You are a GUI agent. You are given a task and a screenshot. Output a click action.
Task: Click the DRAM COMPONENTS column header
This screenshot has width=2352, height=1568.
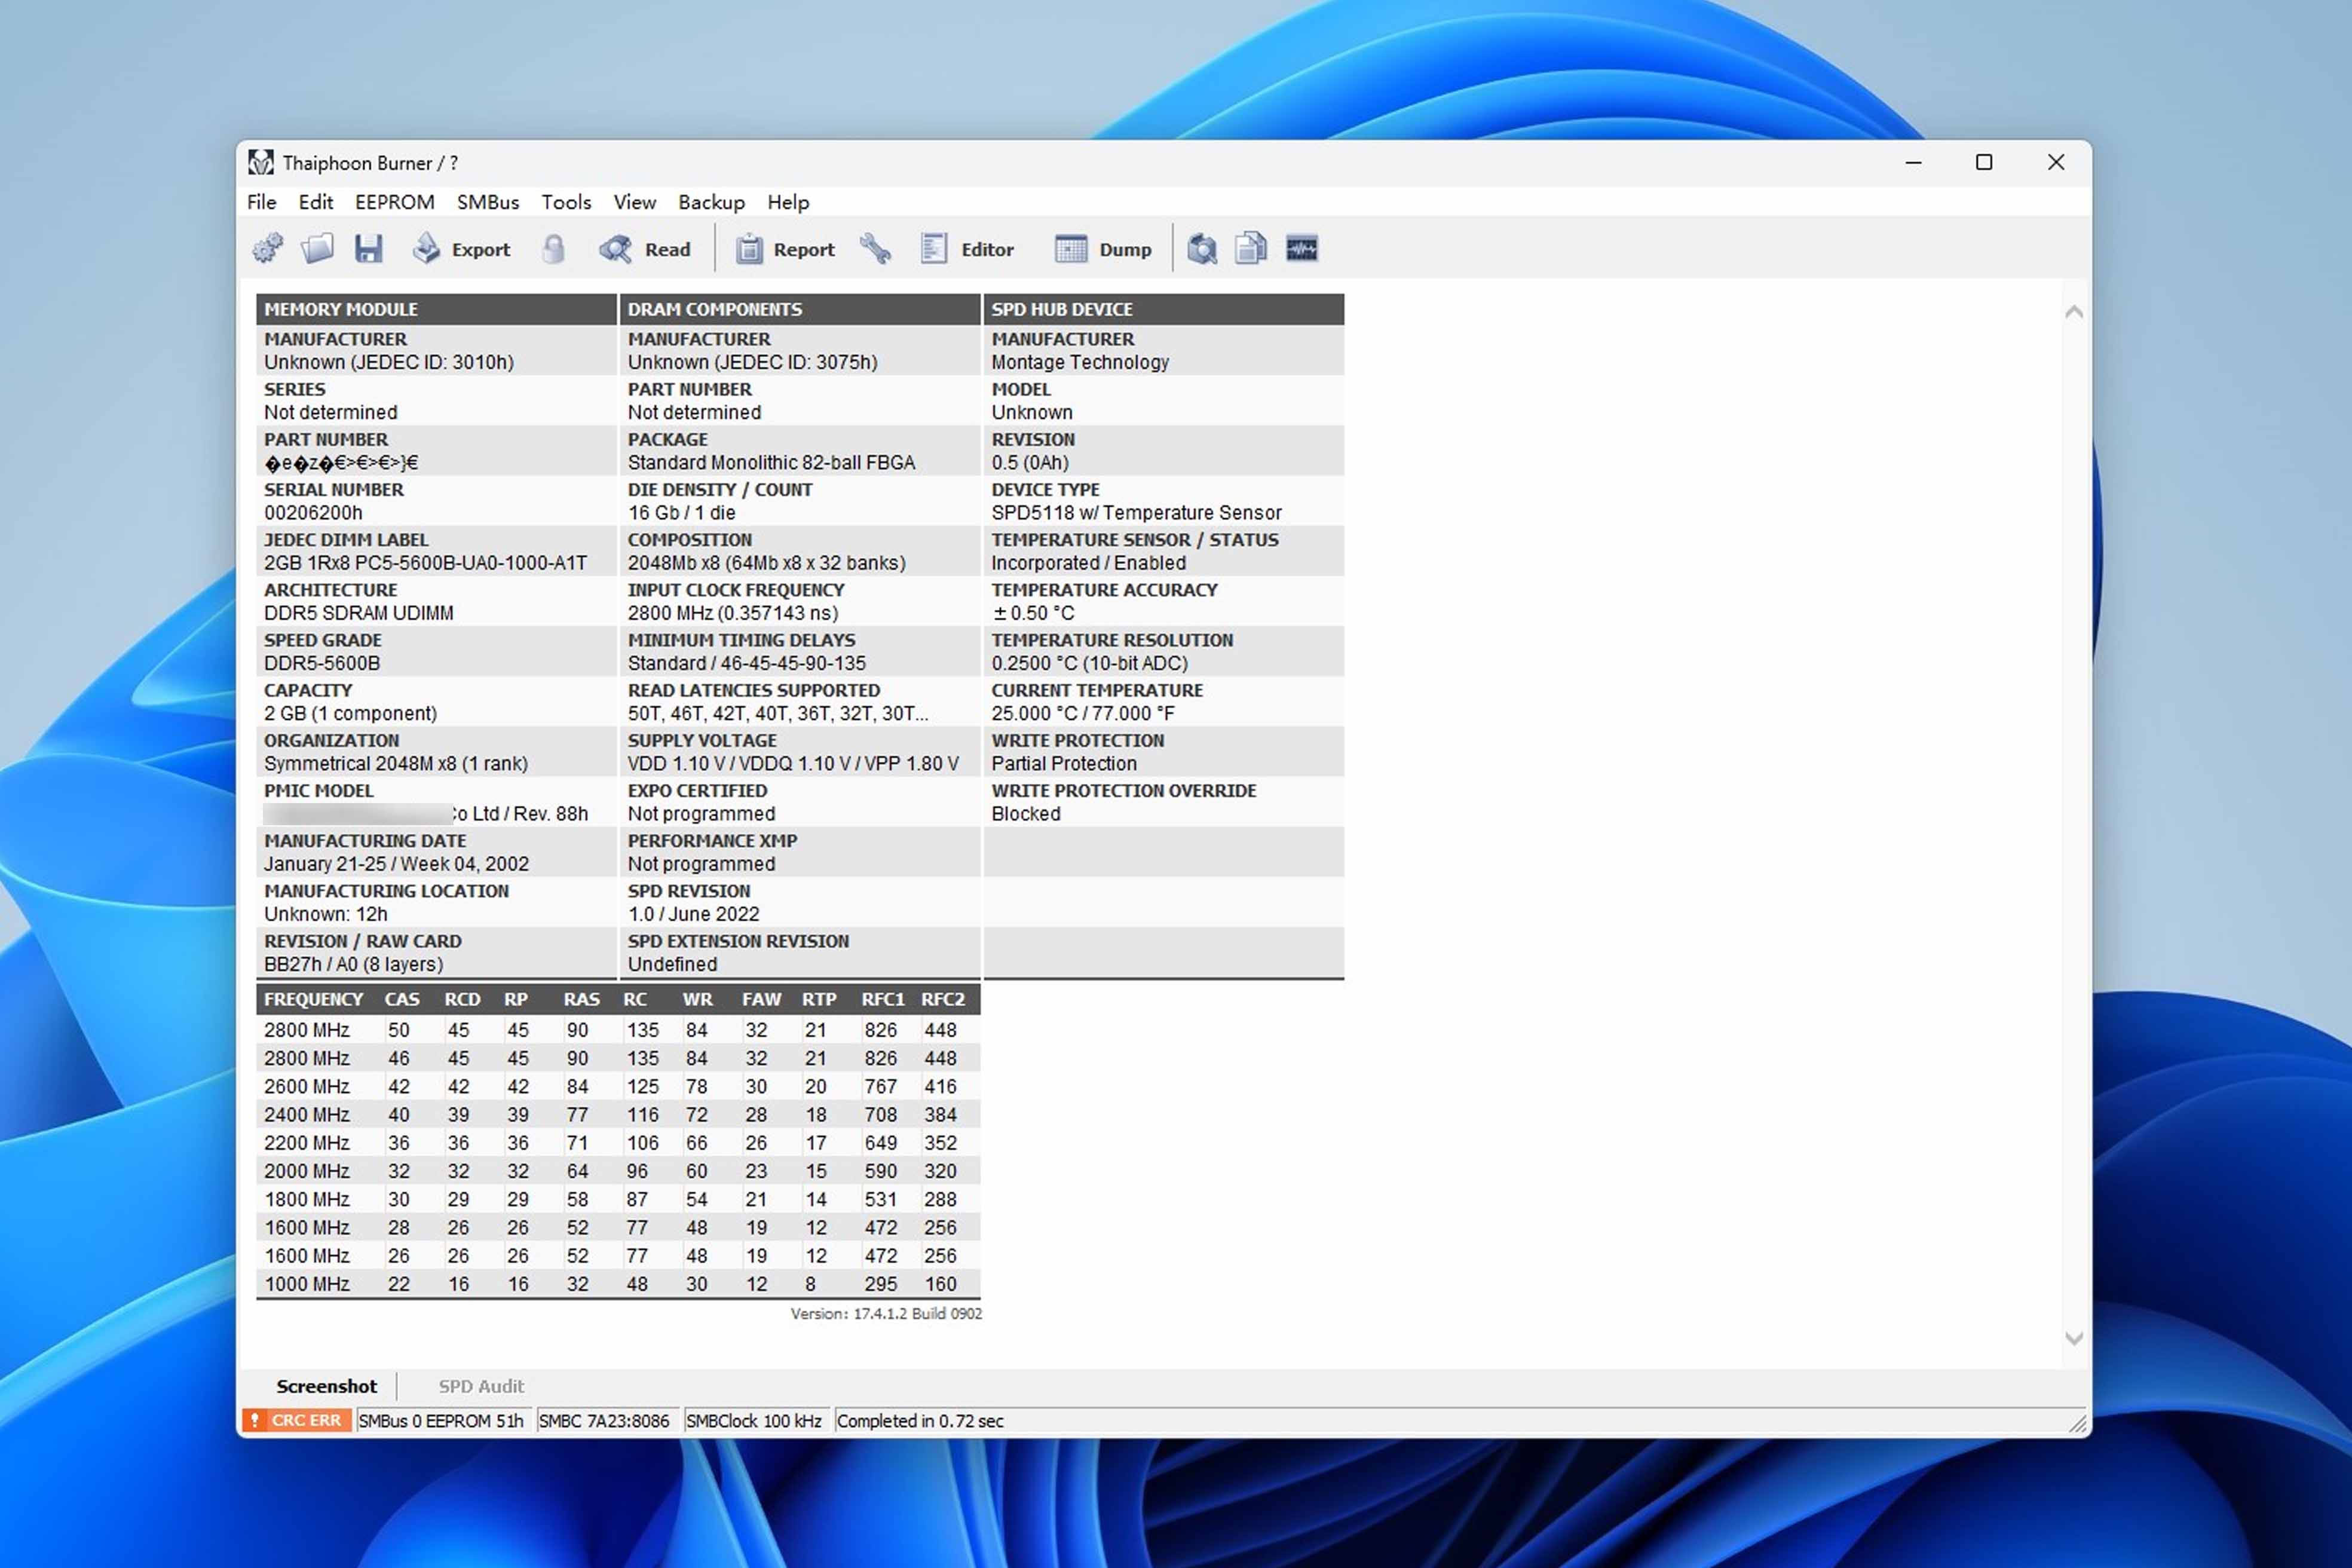pos(800,309)
